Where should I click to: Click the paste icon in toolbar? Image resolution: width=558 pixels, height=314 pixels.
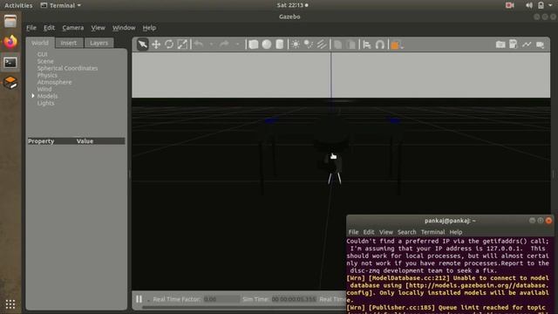(x=351, y=44)
